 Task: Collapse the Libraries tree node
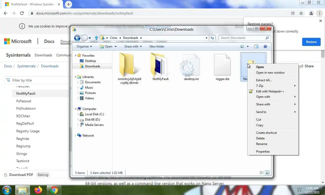tap(75, 77)
